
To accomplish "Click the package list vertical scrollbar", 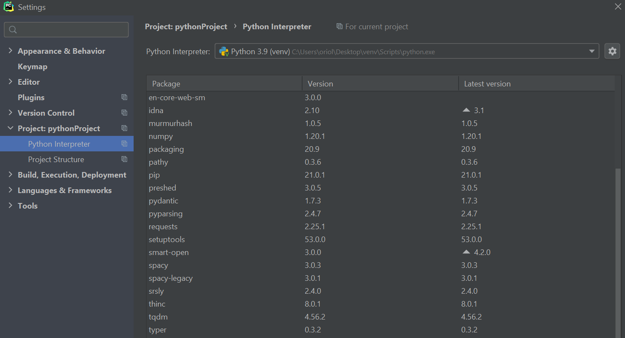I will click(618, 254).
